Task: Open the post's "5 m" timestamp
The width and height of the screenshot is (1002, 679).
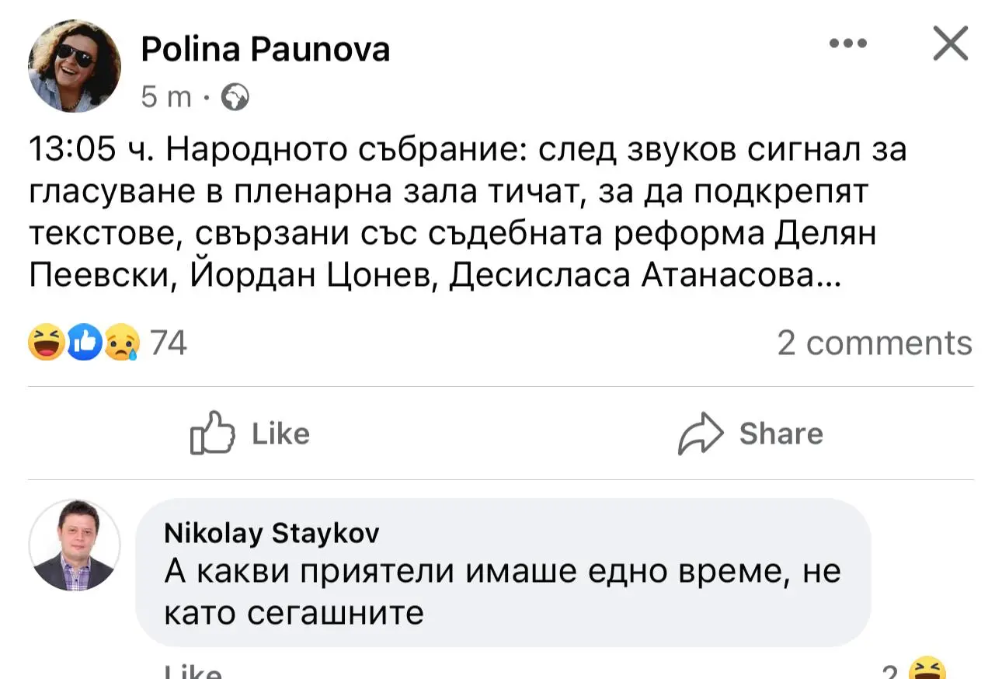Action: click(166, 96)
